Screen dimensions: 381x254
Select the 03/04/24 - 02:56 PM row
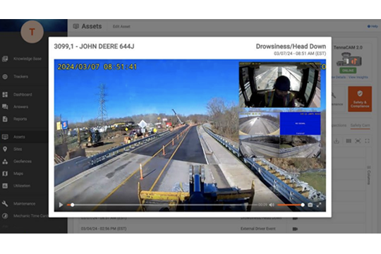click(x=219, y=229)
